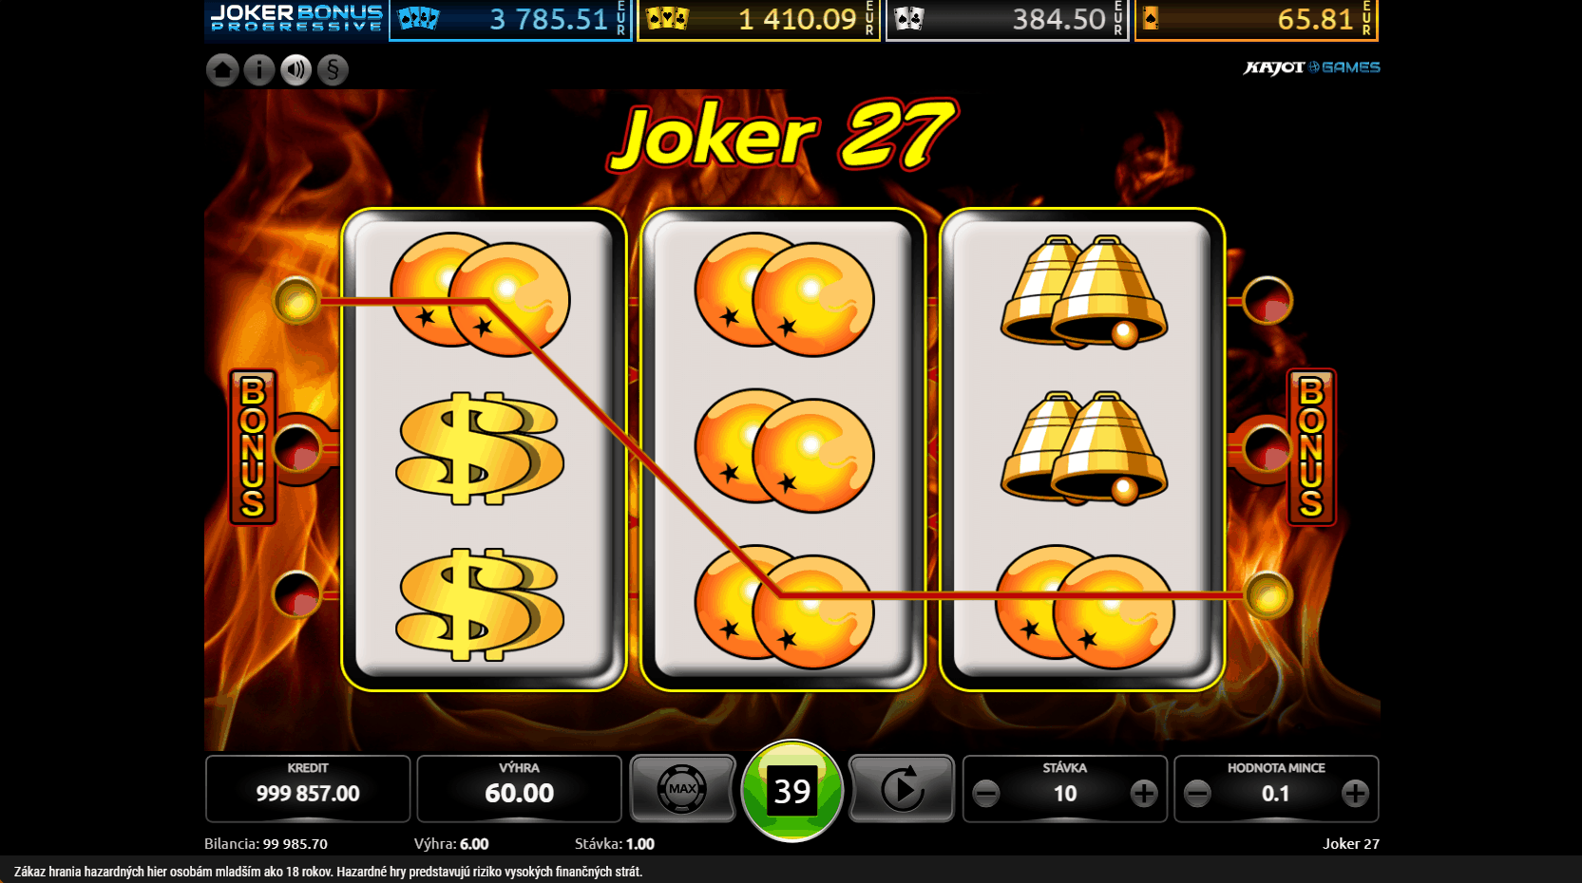The image size is (1582, 883).
Task: Open the Kajot Games logo link
Action: [1311, 67]
